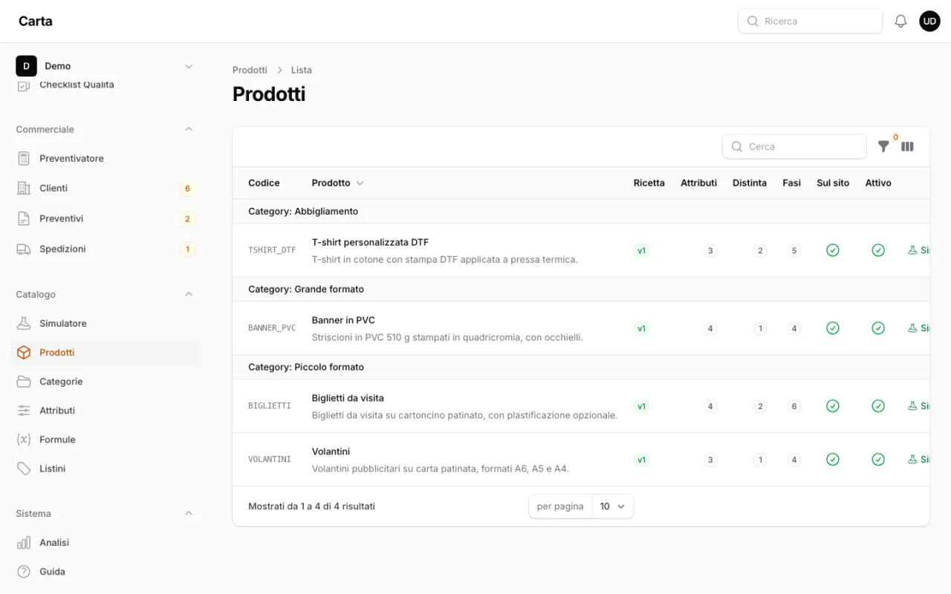This screenshot has height=594, width=951.
Task: Open the Demo workspace switcher
Action: click(105, 66)
